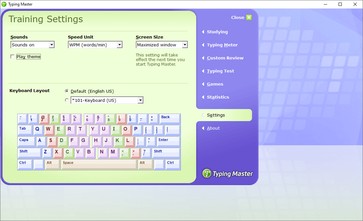Viewport: 363px width, 221px height.
Task: Click the Back key on the virtual keyboard
Action: [169, 118]
